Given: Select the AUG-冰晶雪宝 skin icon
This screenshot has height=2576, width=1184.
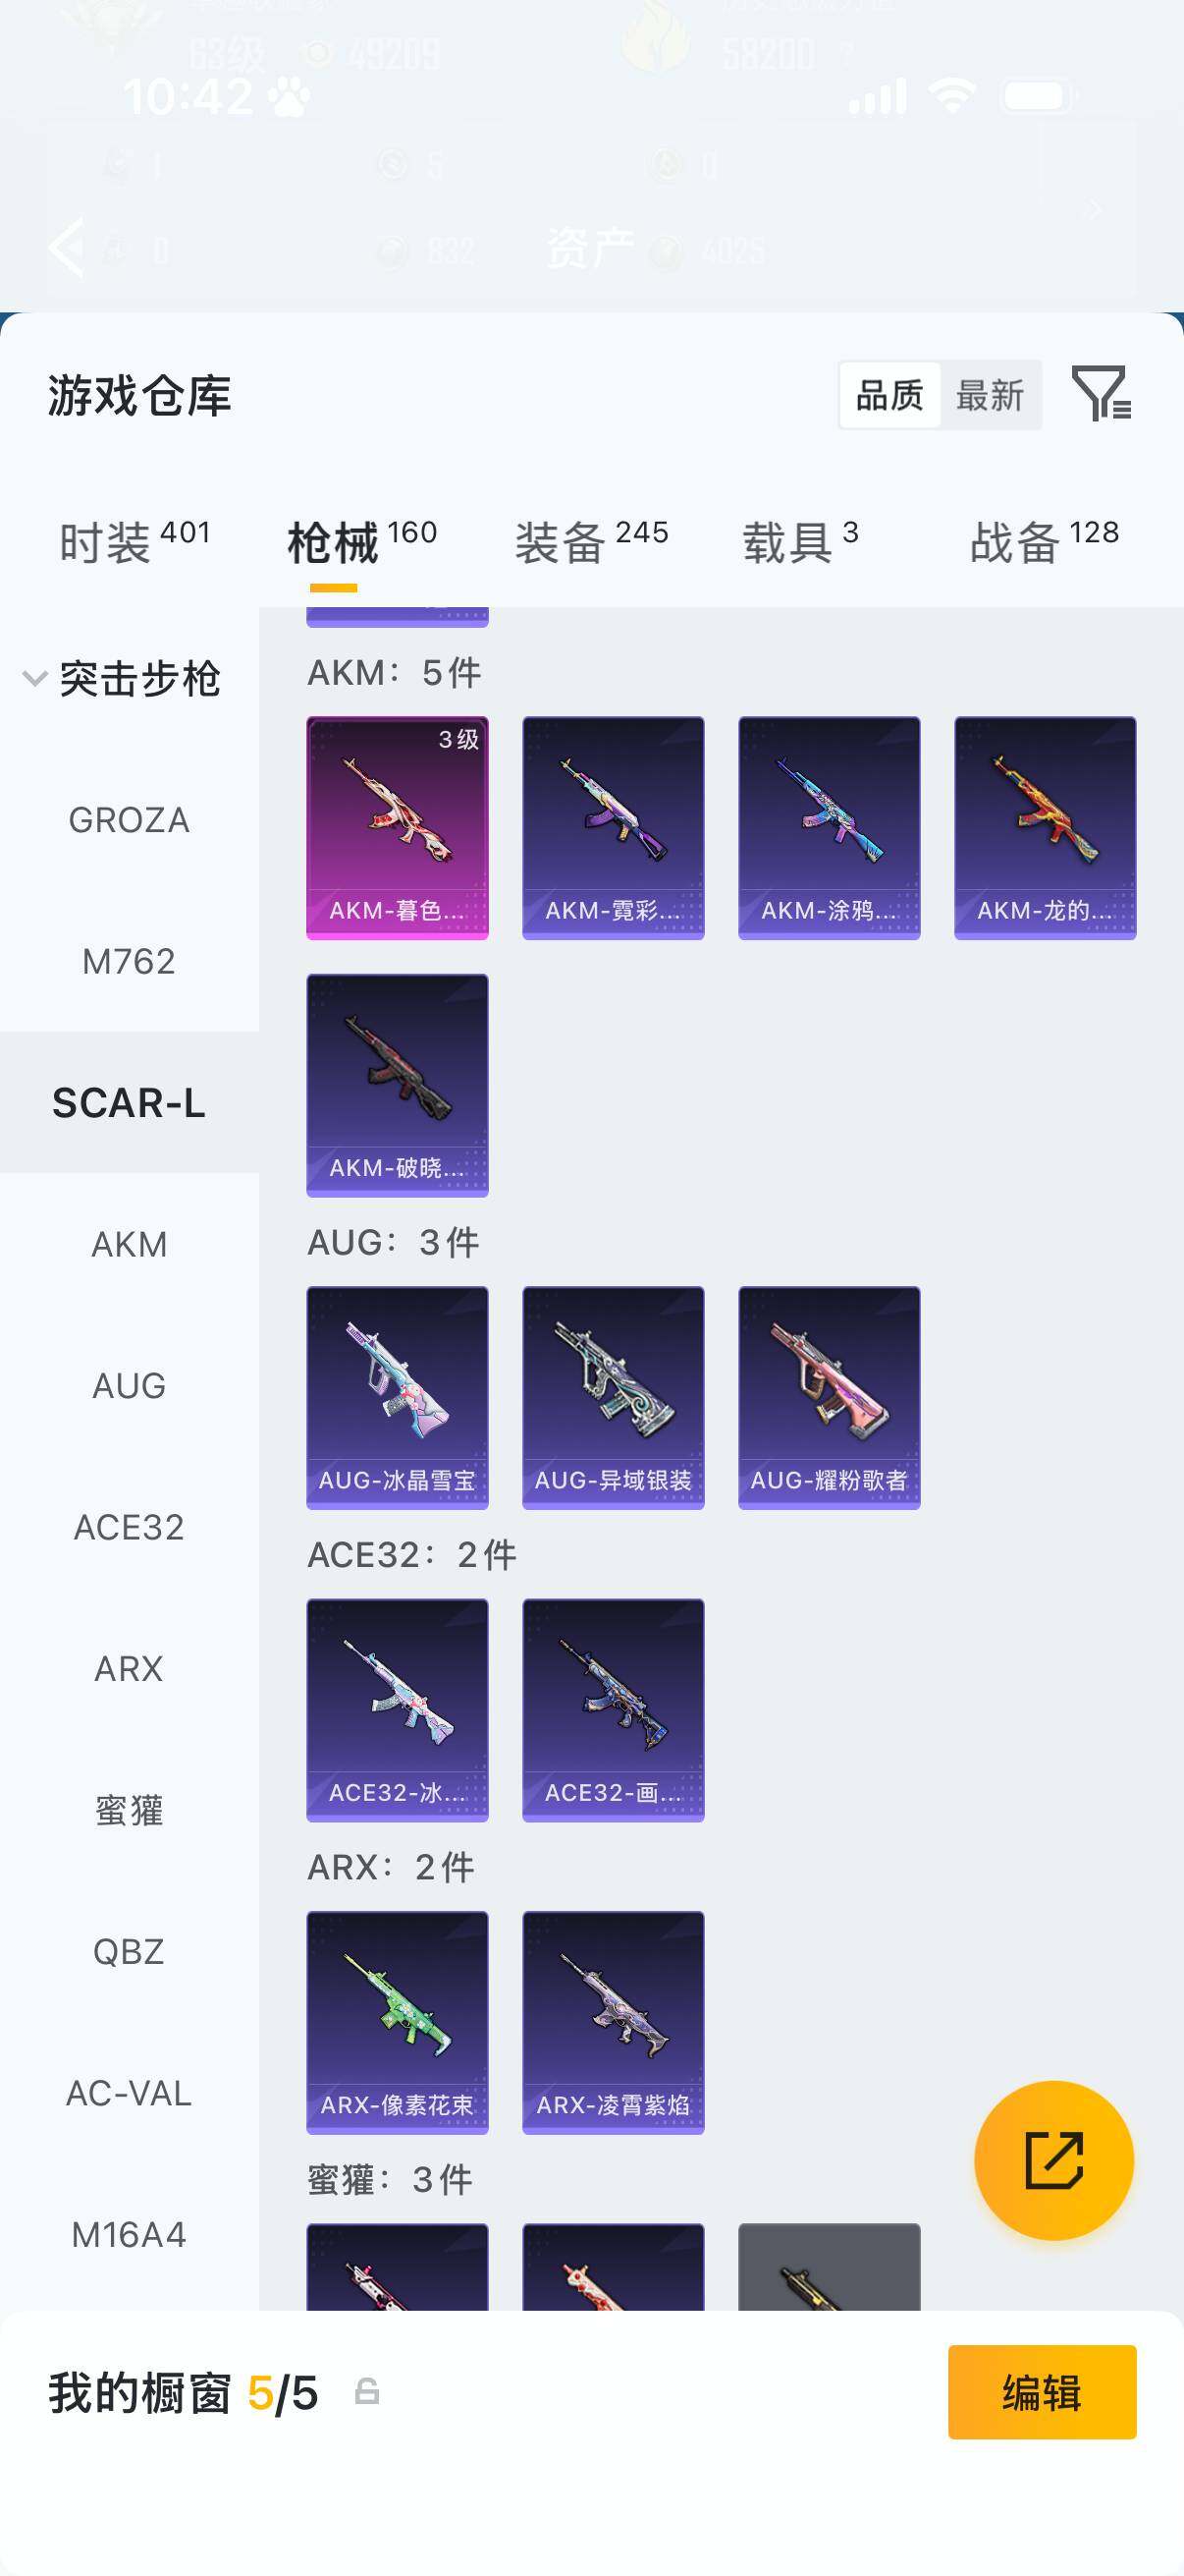Looking at the screenshot, I should [x=397, y=1397].
